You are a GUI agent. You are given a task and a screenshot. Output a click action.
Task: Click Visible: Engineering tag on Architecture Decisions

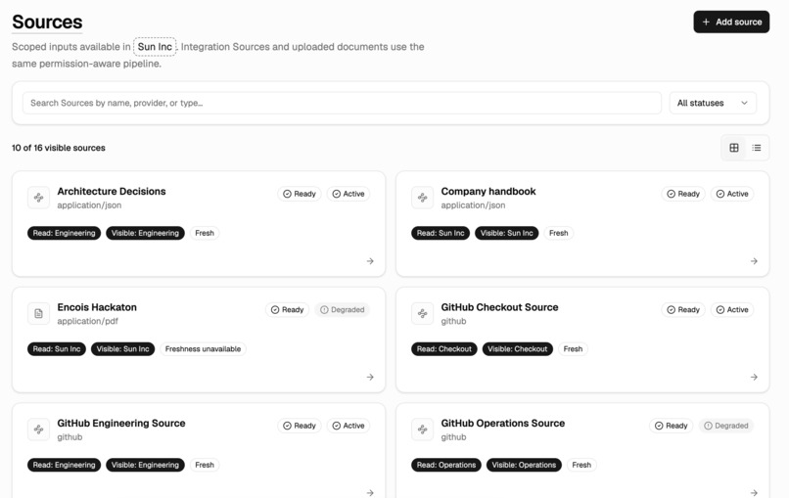[x=145, y=233]
